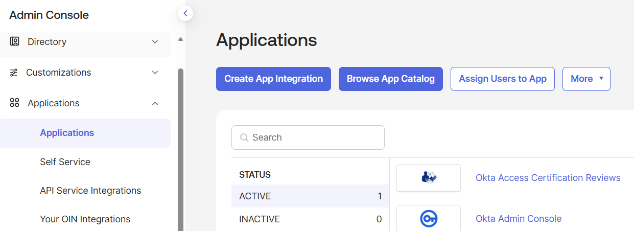Go to API Service Integrations
The width and height of the screenshot is (634, 231).
90,191
